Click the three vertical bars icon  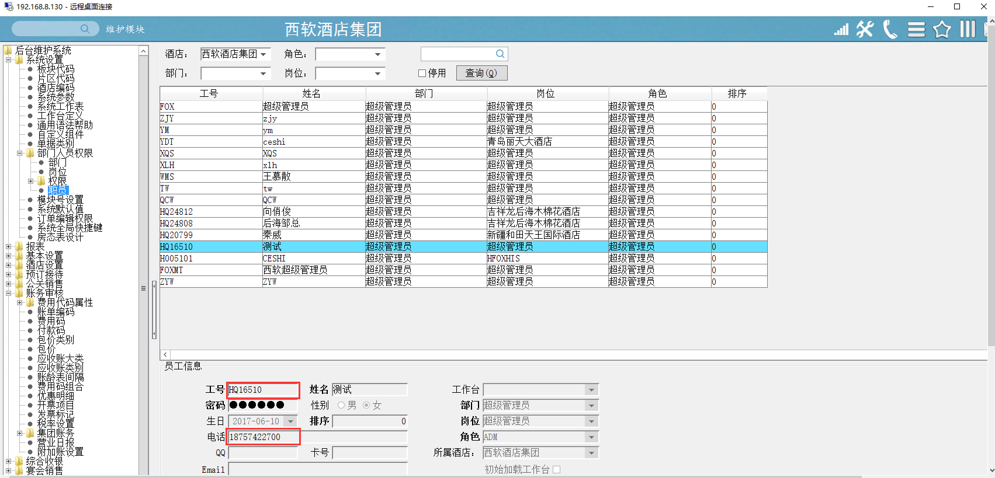pos(968,29)
